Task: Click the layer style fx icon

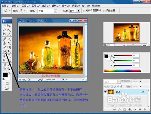Action: (x=120, y=109)
